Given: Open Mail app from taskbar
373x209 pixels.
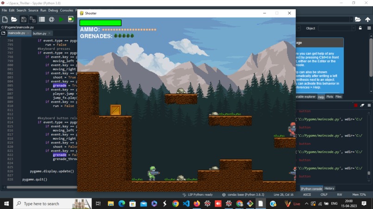Looking at the screenshot, I should [x=143, y=203].
